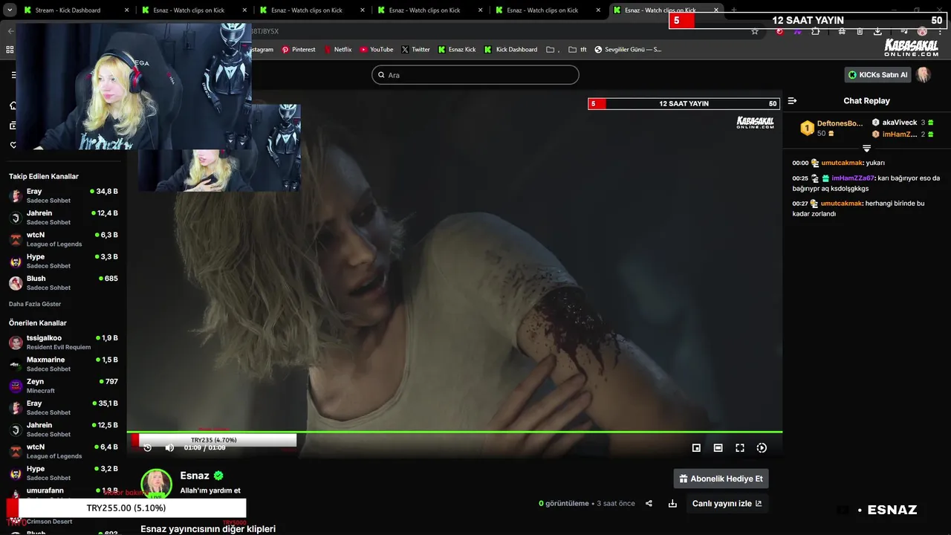
Task: Select akaViveck in the gift leaderboard
Action: (900, 123)
